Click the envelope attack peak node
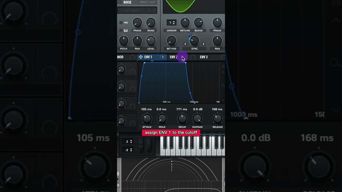The height and width of the screenshot is (192, 342). coord(145,63)
